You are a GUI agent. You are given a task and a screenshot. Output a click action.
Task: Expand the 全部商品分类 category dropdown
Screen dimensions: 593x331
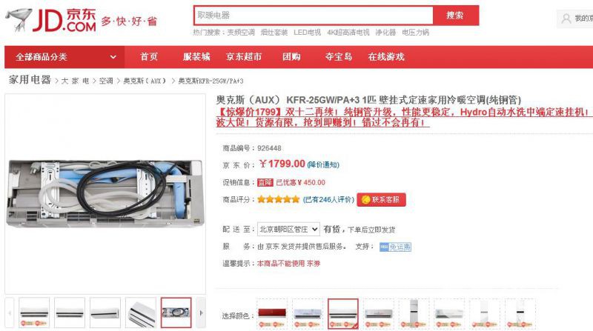click(x=64, y=57)
